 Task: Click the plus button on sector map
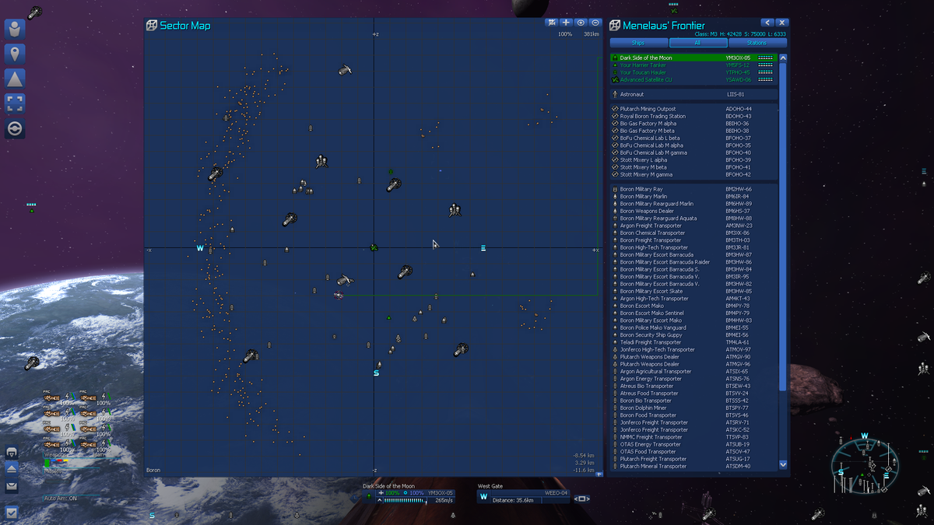(567, 23)
